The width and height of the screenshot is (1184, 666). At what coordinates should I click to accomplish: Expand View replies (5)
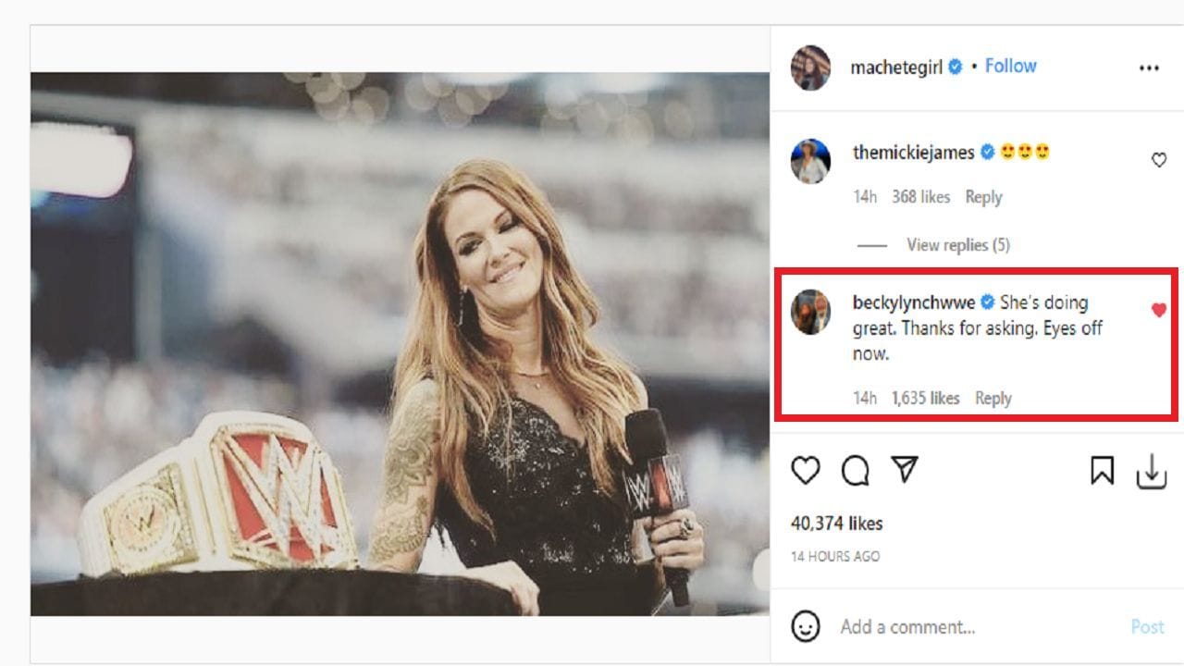[x=957, y=245]
